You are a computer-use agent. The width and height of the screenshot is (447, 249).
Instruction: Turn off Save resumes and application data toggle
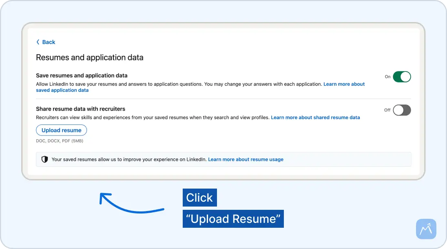coord(402,77)
